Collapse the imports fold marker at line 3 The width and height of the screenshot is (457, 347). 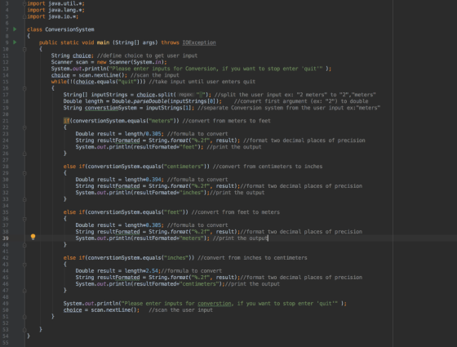pyautogui.click(x=24, y=3)
